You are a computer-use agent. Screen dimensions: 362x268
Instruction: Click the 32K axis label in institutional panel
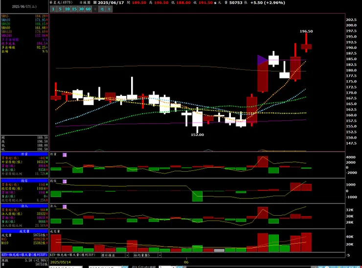coord(350,210)
